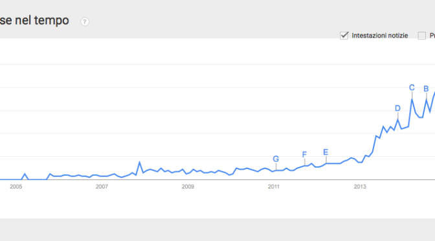Select news headline marker F
435x241 pixels.
point(304,154)
